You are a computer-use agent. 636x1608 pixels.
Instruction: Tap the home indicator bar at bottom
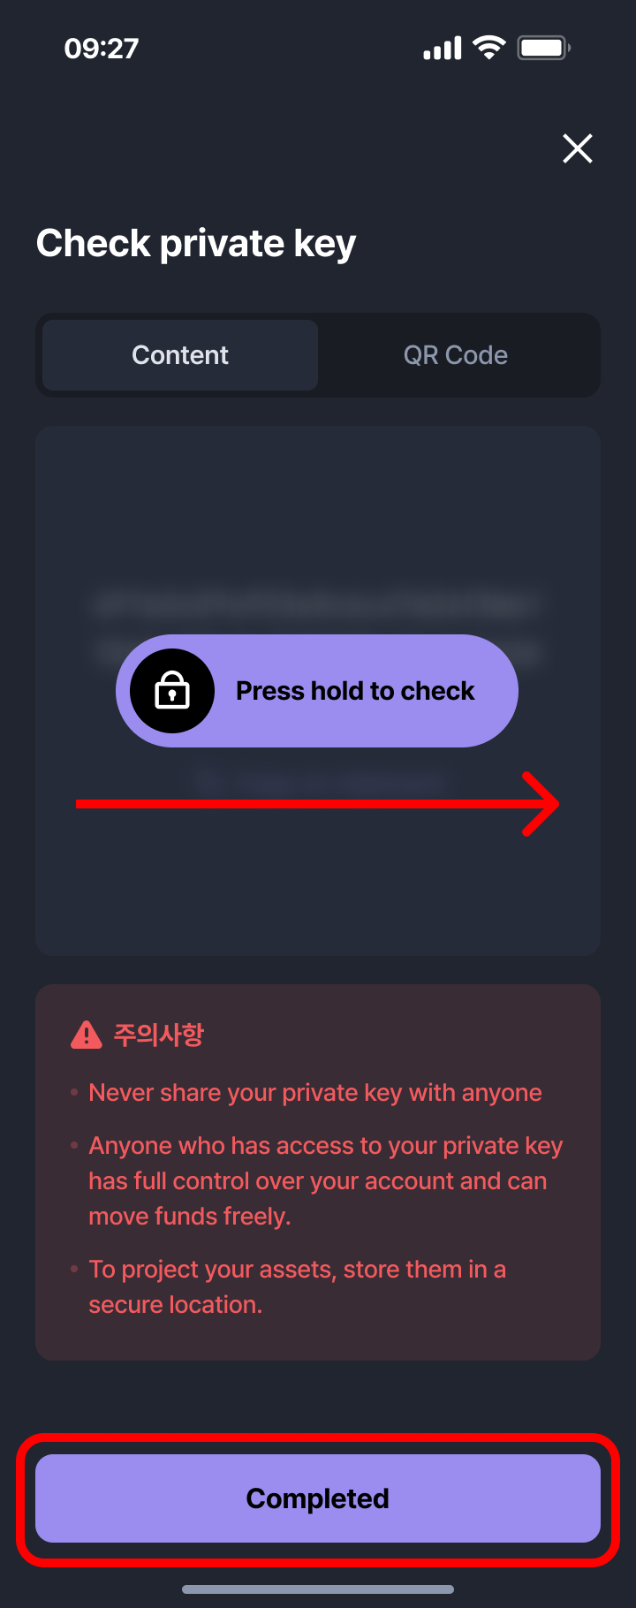(x=318, y=1589)
